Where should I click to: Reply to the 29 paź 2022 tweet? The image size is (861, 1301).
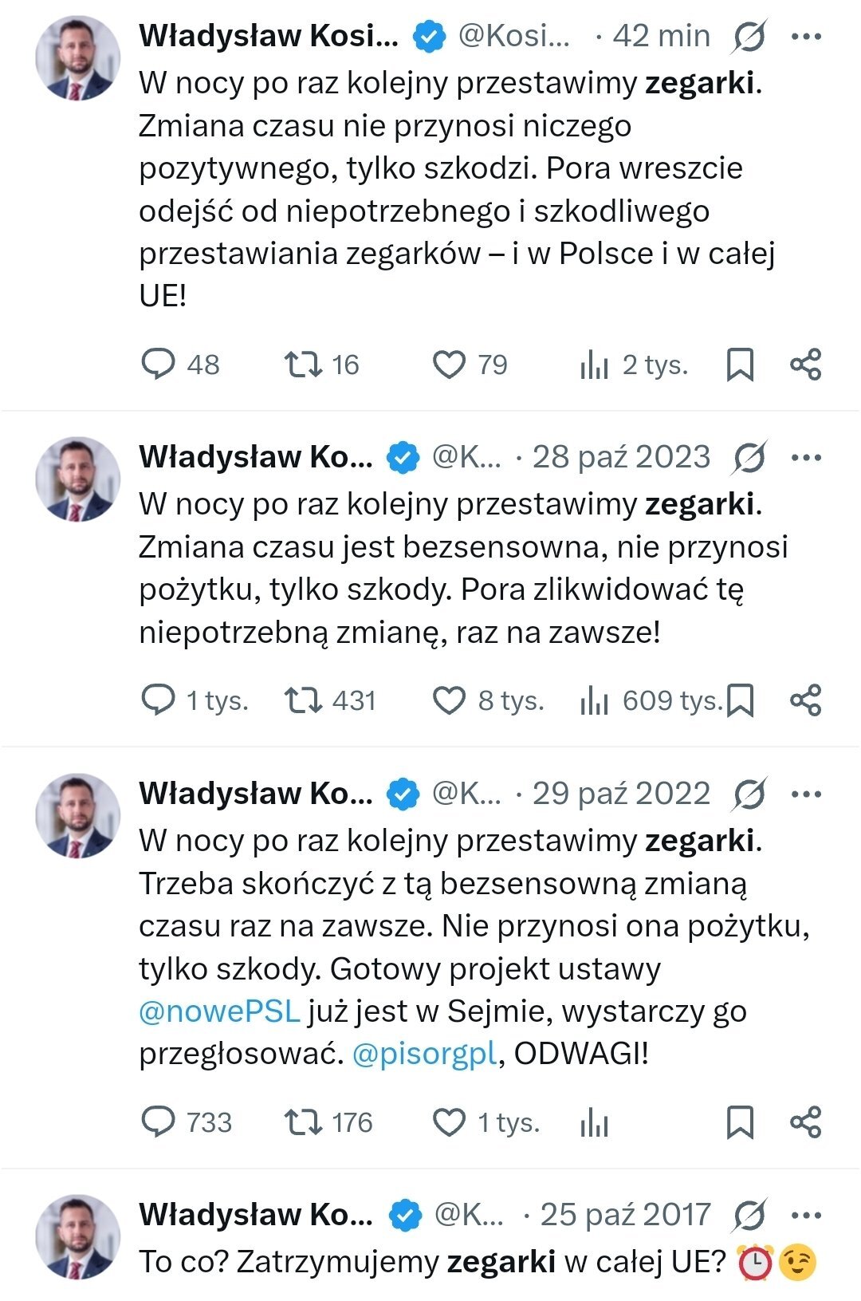tap(158, 1122)
